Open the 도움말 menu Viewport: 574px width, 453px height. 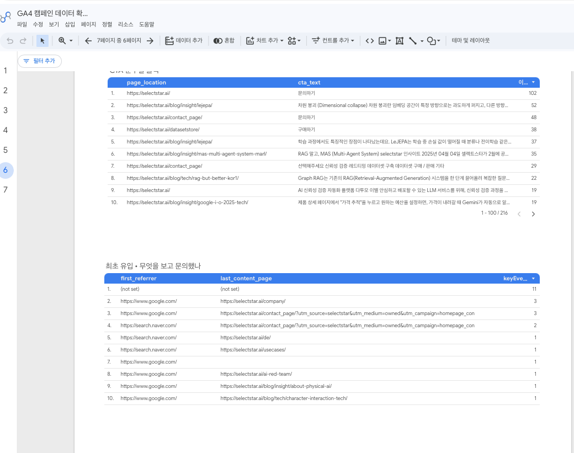pyautogui.click(x=146, y=24)
